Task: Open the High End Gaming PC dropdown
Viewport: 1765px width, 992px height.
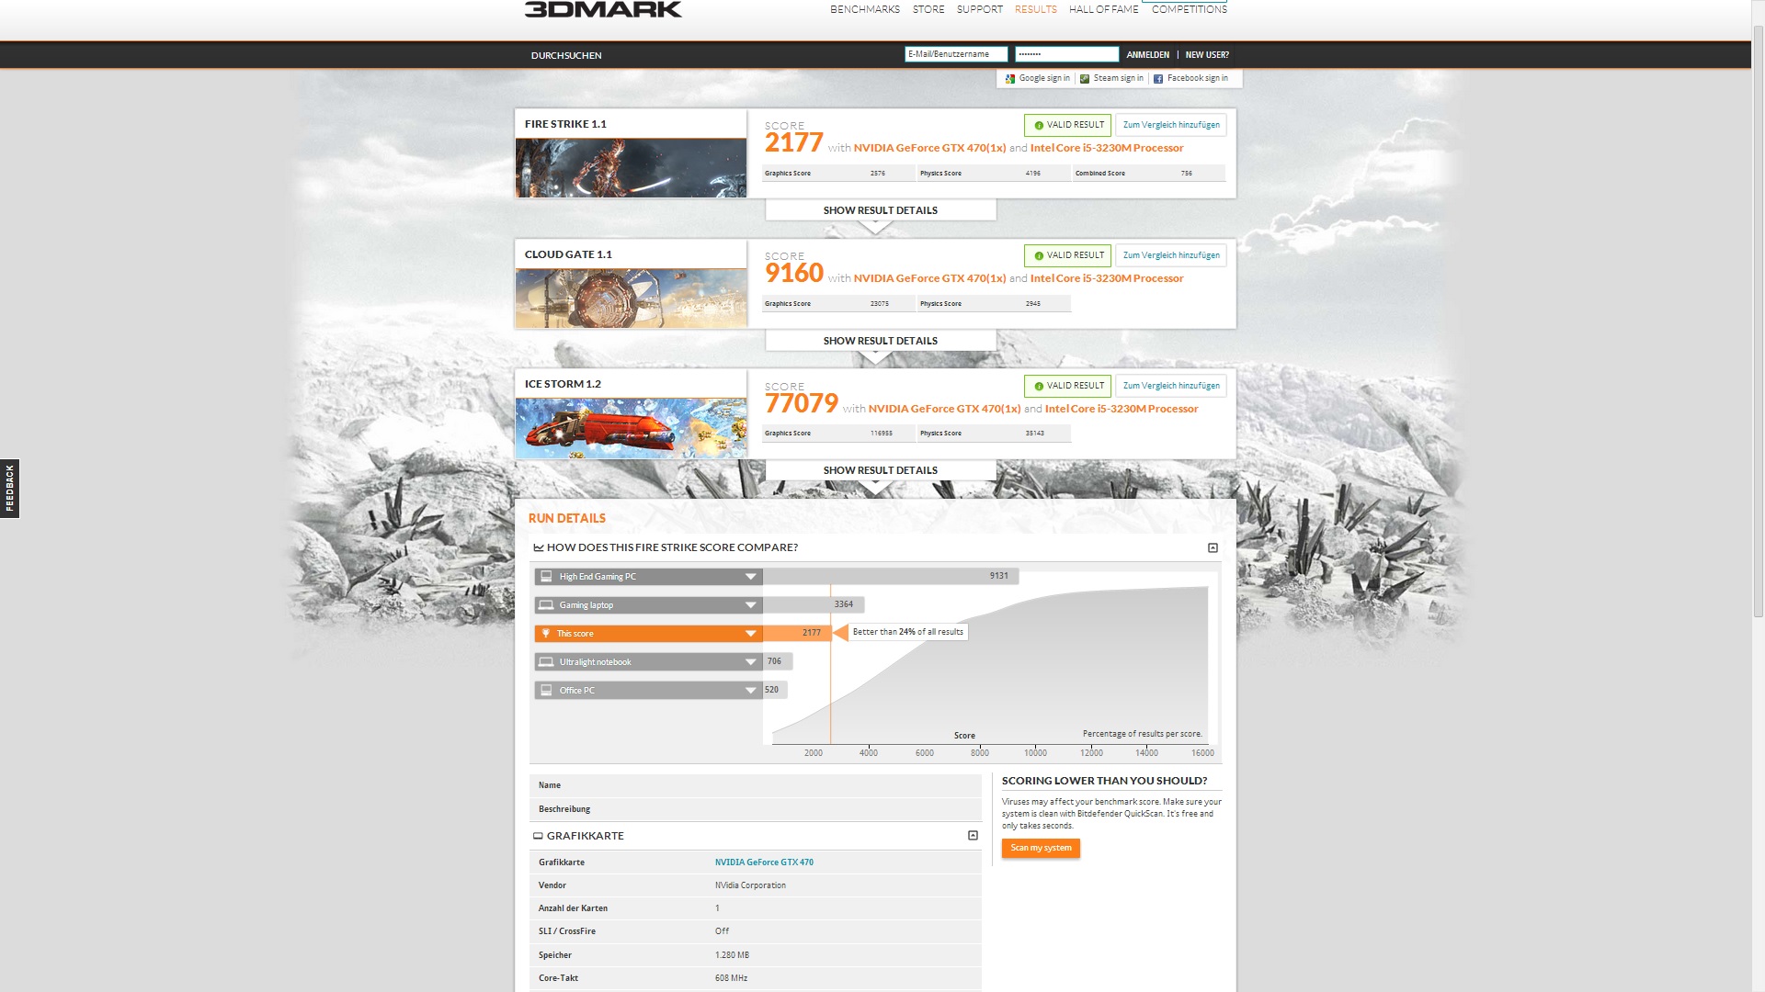Action: coord(750,577)
